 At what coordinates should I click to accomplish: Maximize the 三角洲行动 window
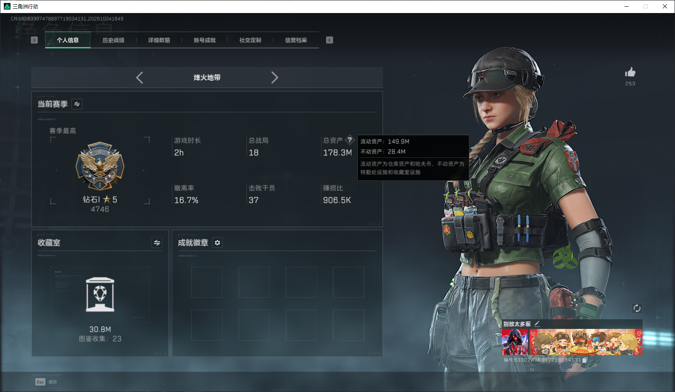[x=646, y=6]
